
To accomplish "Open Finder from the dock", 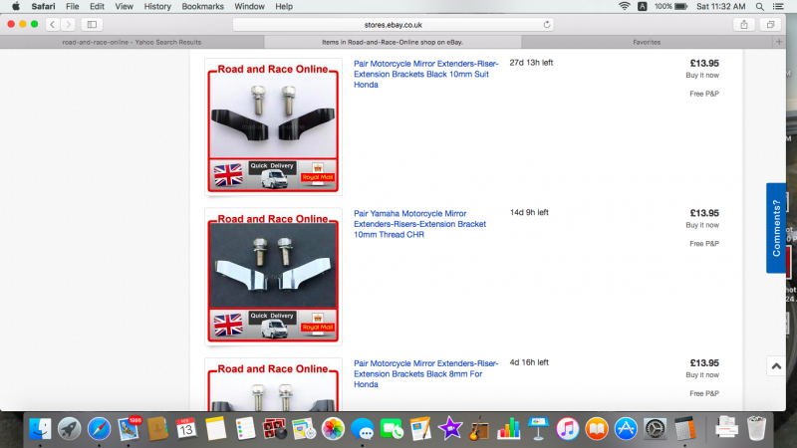I will click(40, 429).
